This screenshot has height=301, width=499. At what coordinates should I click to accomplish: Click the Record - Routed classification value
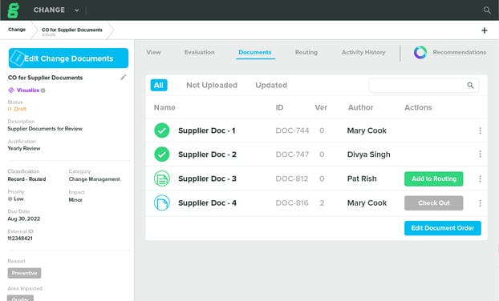point(26,179)
